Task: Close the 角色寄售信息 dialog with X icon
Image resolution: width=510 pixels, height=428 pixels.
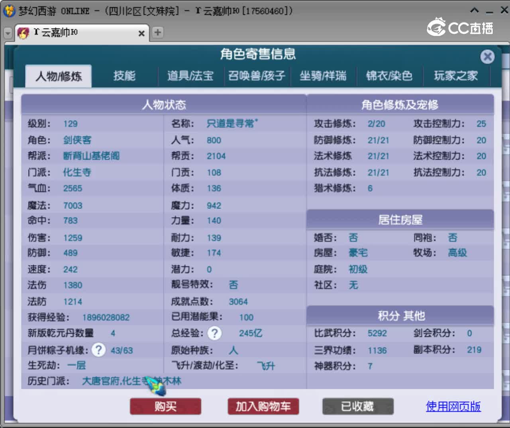Action: pyautogui.click(x=487, y=57)
